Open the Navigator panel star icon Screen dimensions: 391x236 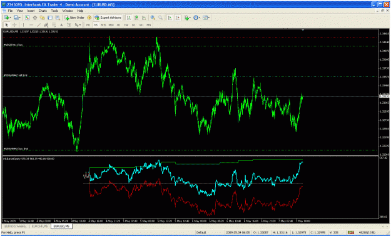(42, 18)
